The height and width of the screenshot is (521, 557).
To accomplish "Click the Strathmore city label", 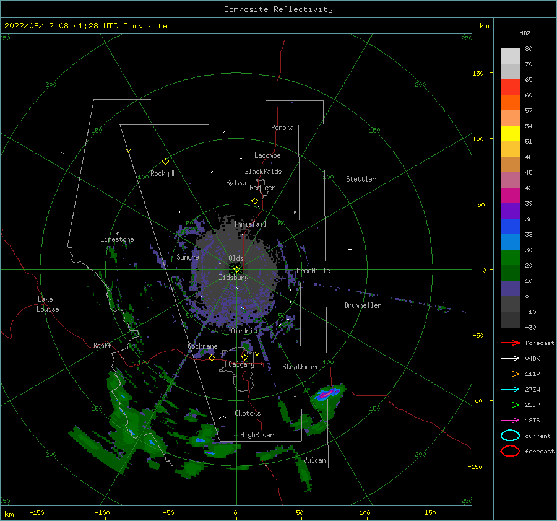I will [301, 367].
